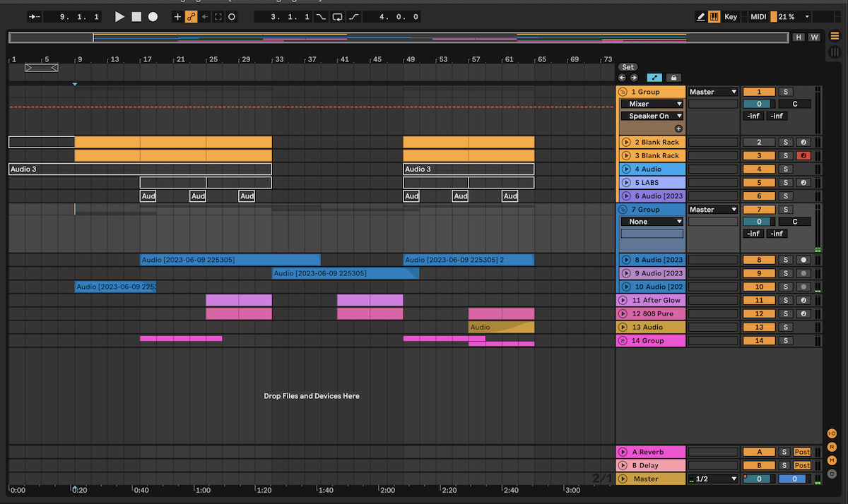This screenshot has height=504, width=848.
Task: Open the Mixer device chooser dropdown
Action: click(652, 104)
